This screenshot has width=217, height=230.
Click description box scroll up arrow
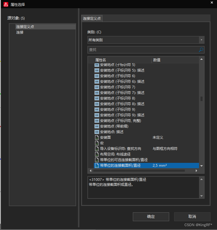point(201,179)
